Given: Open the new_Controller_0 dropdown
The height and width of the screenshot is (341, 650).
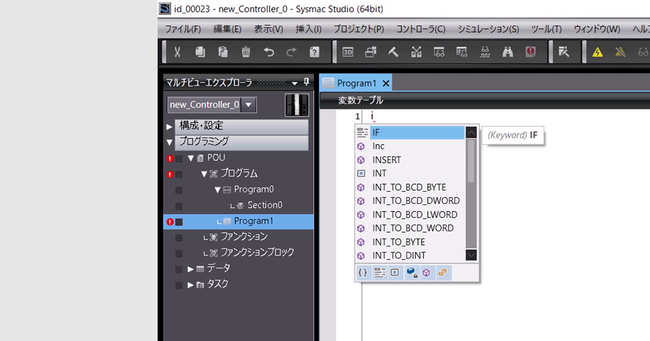Looking at the screenshot, I should pyautogui.click(x=249, y=104).
